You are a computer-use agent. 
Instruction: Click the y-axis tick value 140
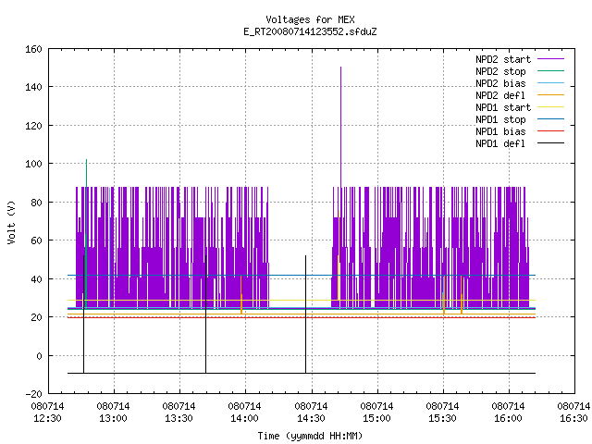tap(33, 87)
